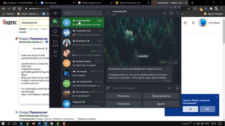Open the Другие закладки folder
Screen dimensions: 225x126
point(213,14)
